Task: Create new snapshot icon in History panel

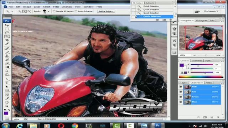Action: [164, 20]
